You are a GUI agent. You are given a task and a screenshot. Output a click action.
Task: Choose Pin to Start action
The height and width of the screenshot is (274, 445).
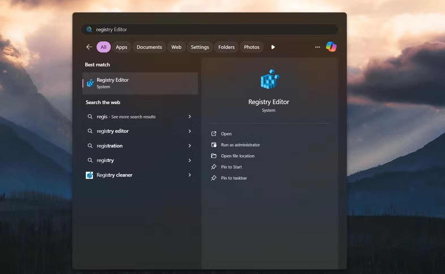coord(231,167)
